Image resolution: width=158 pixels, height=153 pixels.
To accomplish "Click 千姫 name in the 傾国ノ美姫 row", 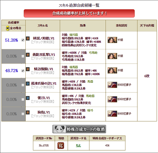I will point(120,40).
